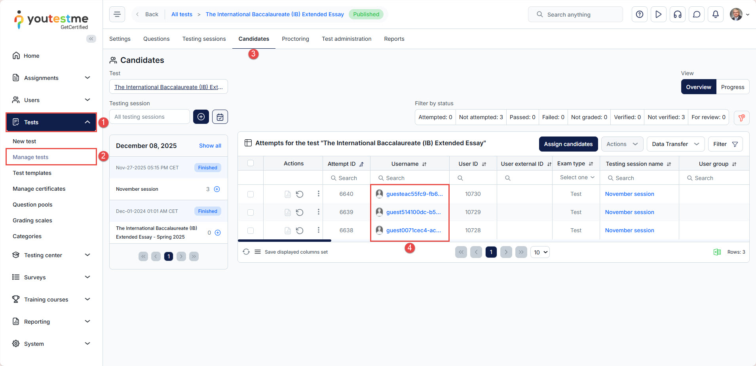756x366 pixels.
Task: Tick the checkbox for attempt 6638
Action: point(251,231)
